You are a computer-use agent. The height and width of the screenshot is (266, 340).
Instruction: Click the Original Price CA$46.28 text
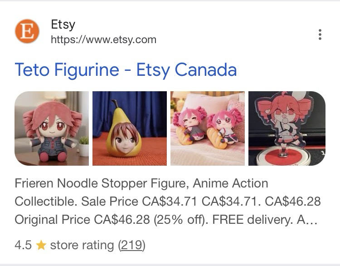point(82,220)
